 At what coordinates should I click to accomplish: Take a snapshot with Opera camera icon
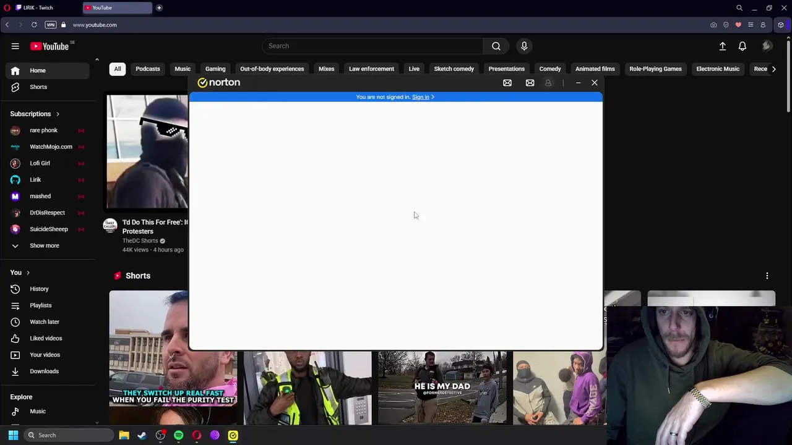[x=713, y=25]
